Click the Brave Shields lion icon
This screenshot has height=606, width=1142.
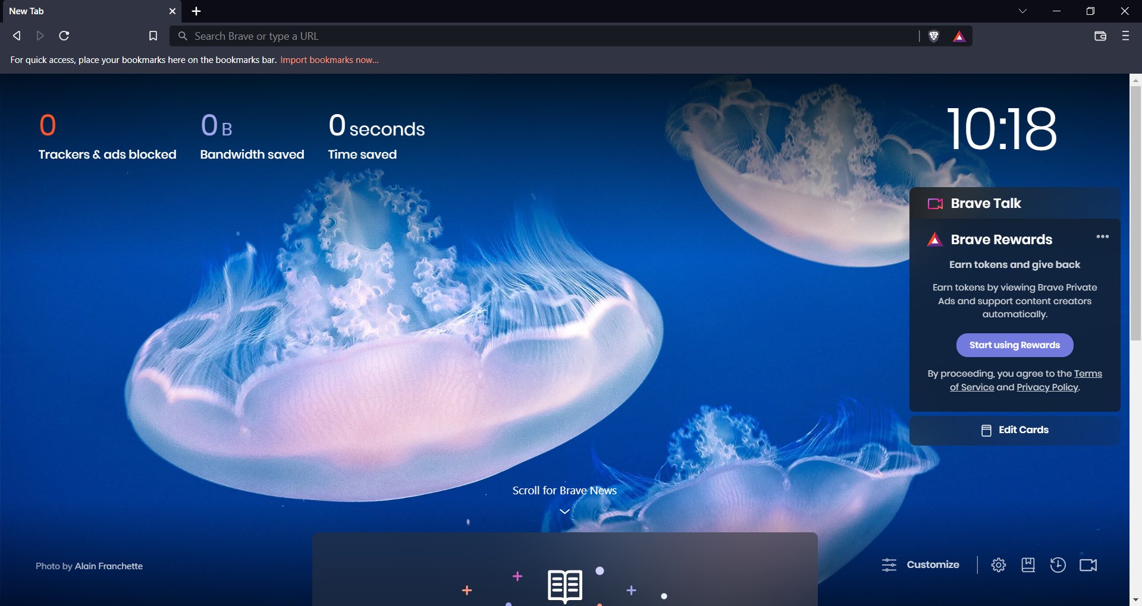point(934,36)
